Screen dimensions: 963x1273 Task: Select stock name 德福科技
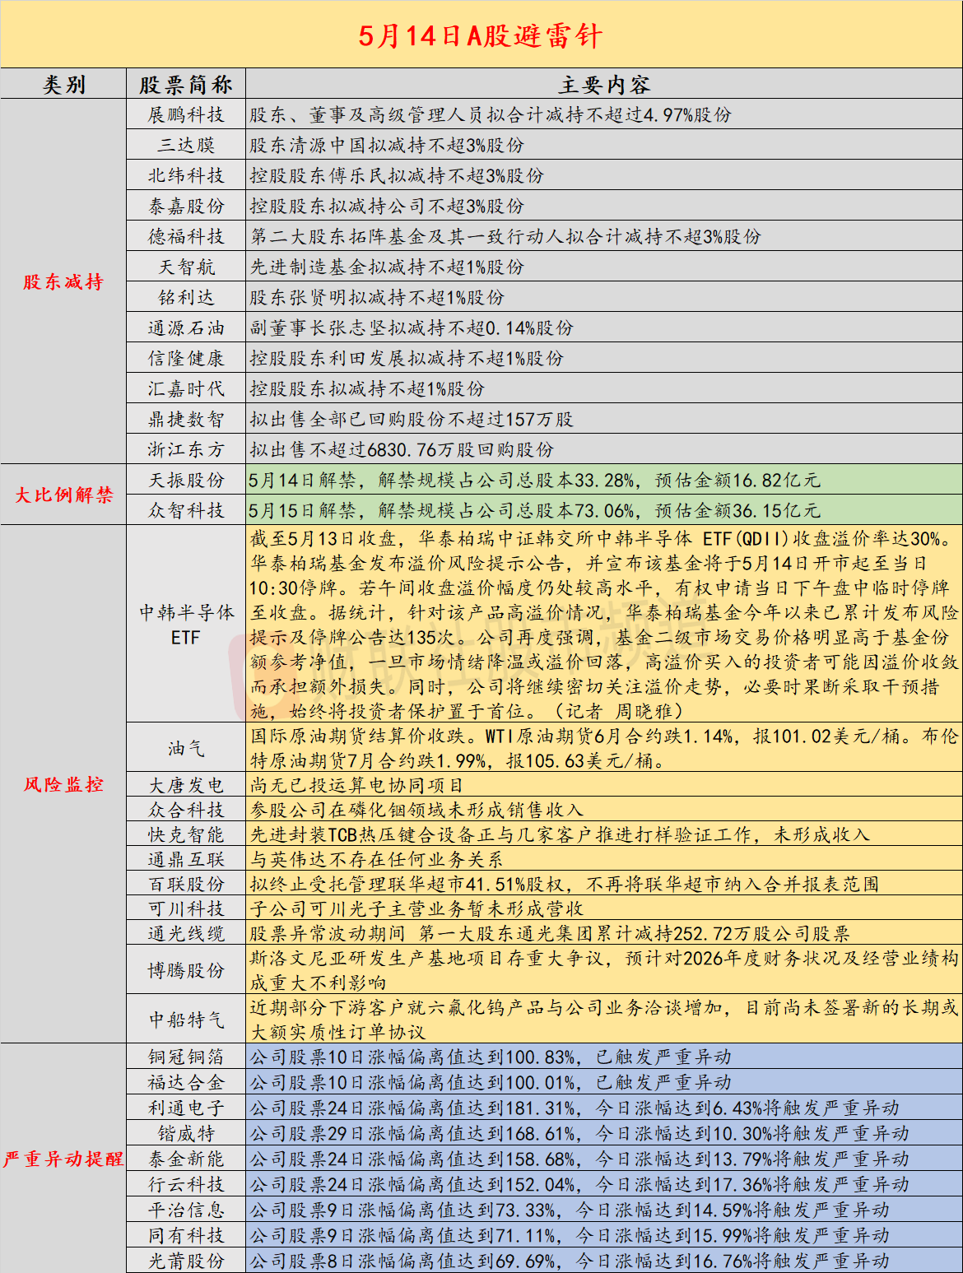[186, 236]
